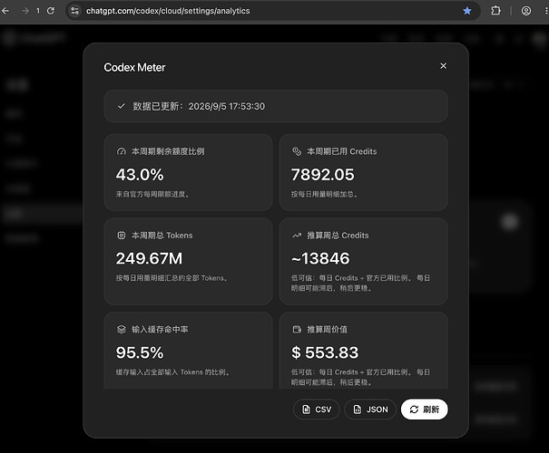
Task: Reload the page with the refresh icon
Action: pyautogui.click(x=51, y=11)
